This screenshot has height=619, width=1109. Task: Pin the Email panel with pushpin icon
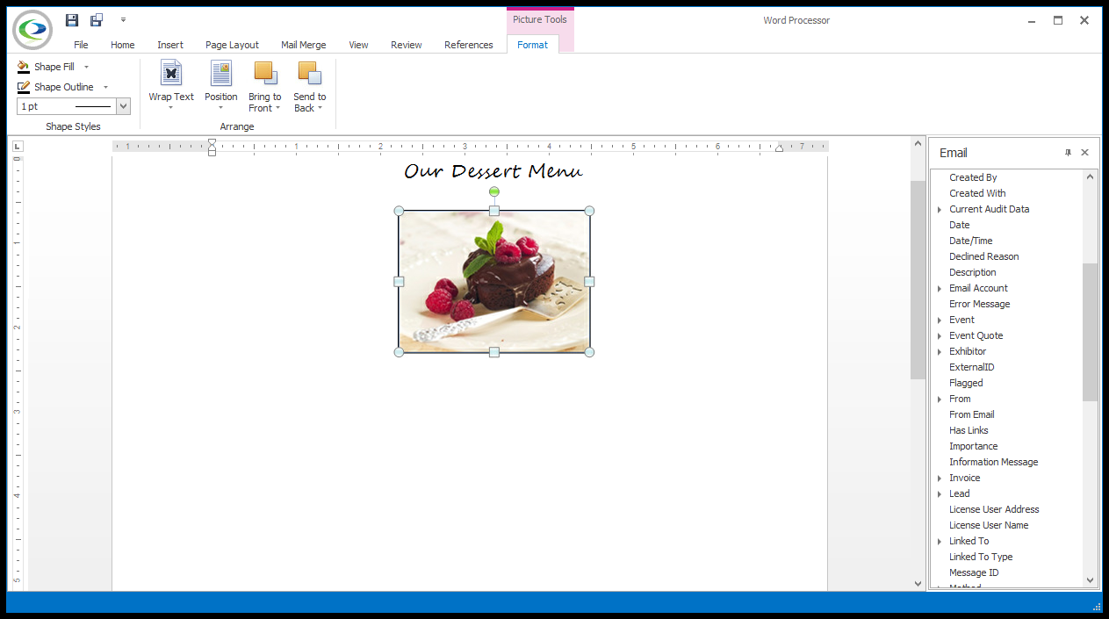[1068, 153]
